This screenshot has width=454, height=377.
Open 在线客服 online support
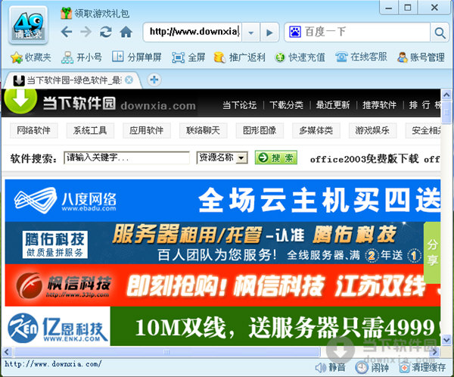coord(361,57)
